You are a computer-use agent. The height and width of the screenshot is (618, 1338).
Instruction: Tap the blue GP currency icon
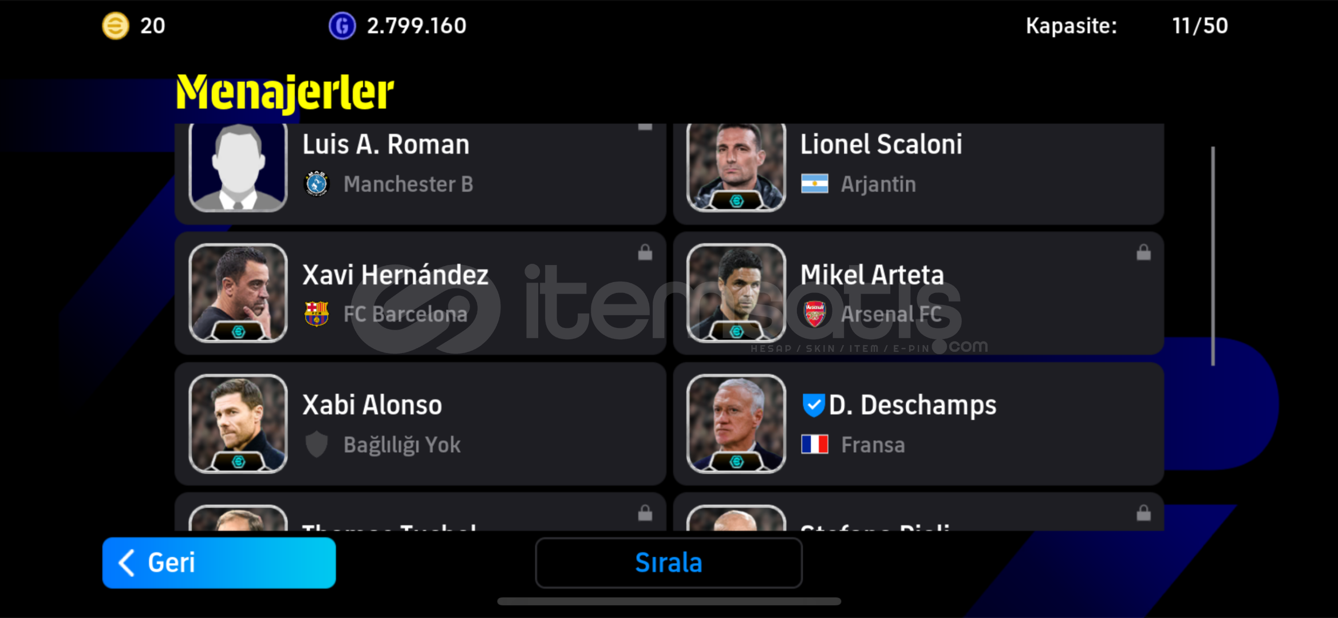coord(342,26)
